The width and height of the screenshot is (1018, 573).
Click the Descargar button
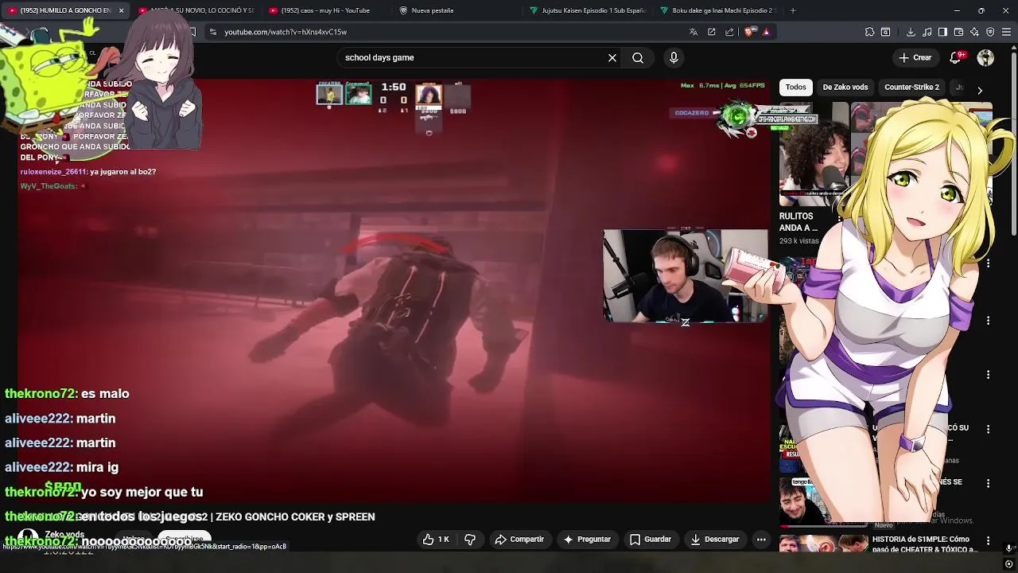(715, 539)
